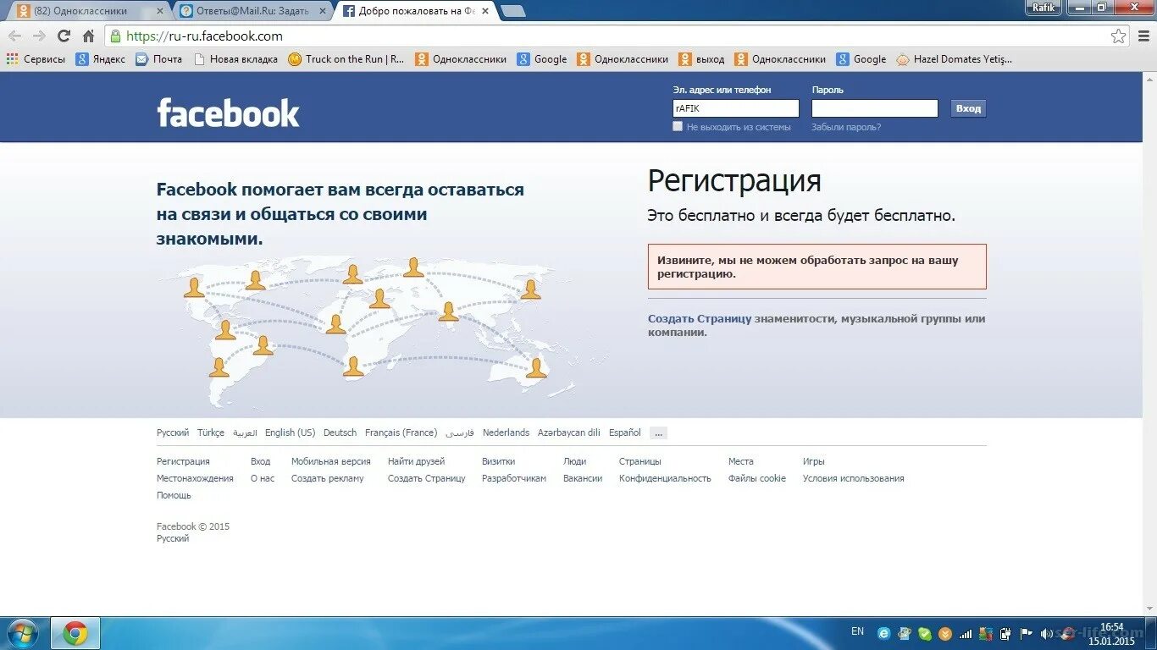Switch language to Español

pos(625,432)
